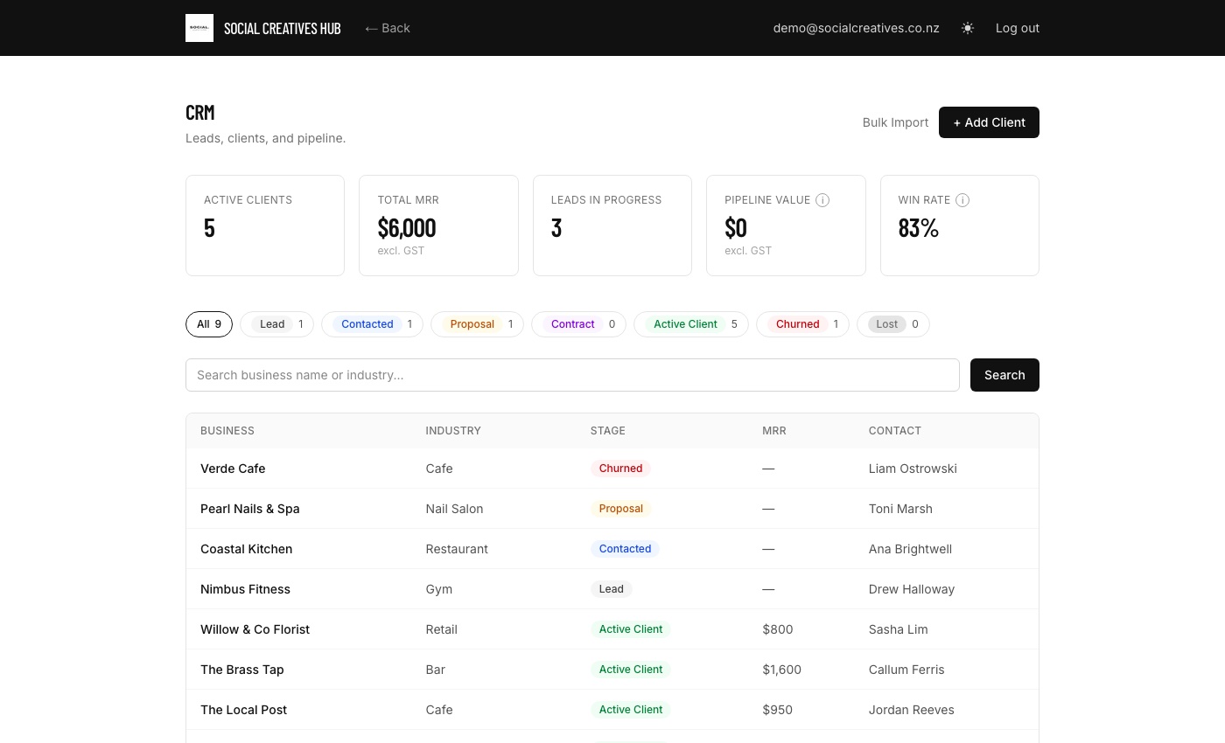
Task: Filter by the Lead stage chip
Action: coord(276,324)
